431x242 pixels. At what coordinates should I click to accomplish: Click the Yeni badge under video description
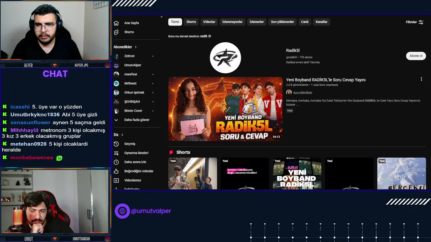[x=290, y=111]
